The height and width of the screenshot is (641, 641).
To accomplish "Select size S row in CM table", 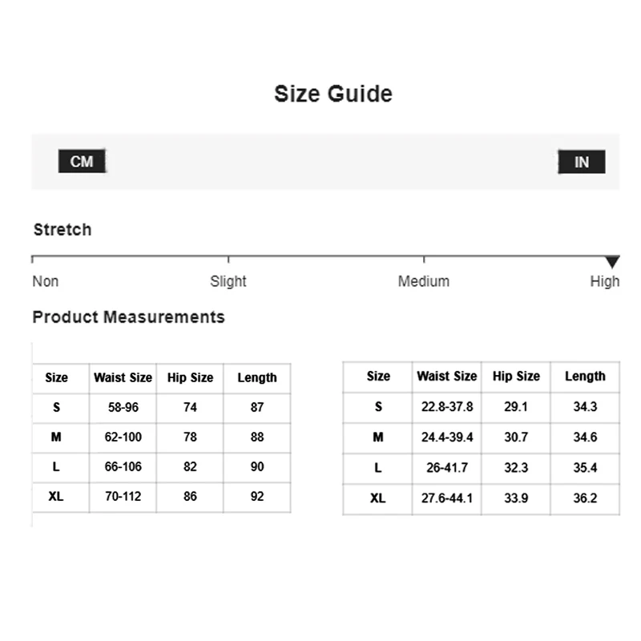I will click(x=57, y=407).
